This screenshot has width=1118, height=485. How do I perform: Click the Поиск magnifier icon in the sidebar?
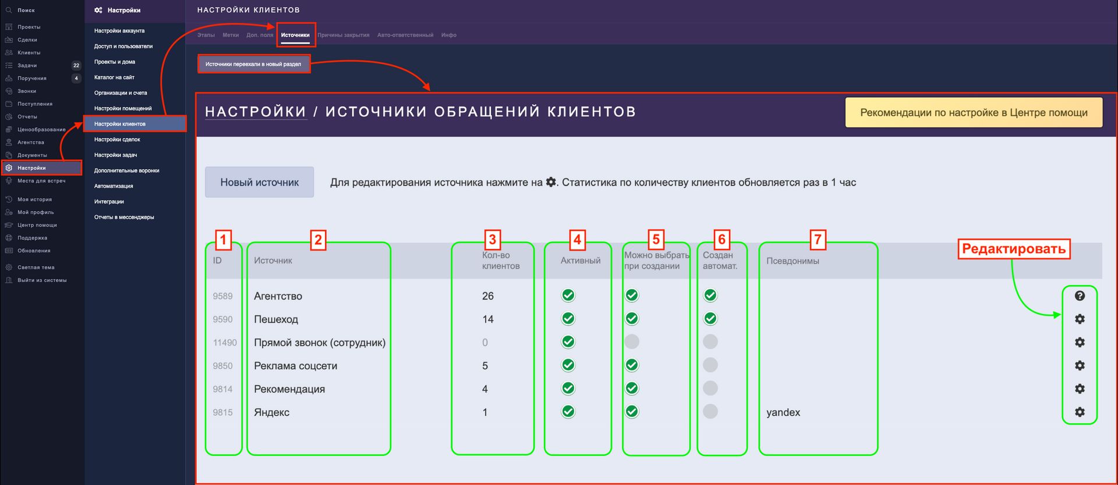9,10
